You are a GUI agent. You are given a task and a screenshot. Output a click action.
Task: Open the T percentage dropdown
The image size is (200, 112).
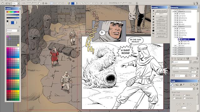tap(197, 76)
